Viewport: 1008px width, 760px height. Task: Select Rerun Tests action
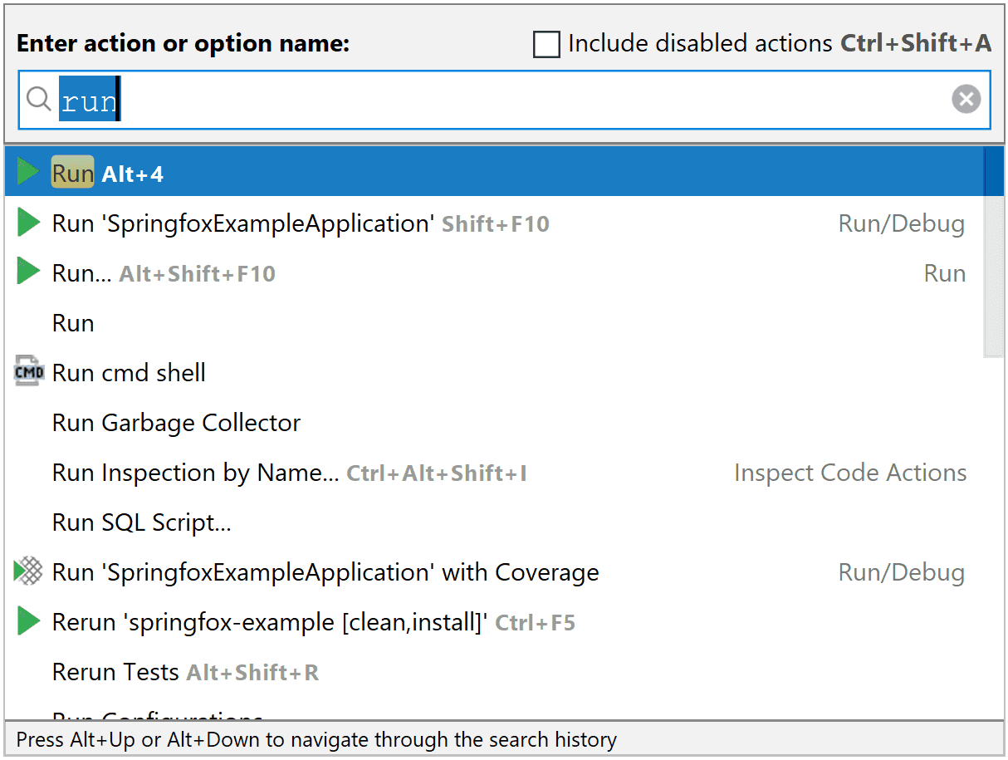click(x=115, y=672)
